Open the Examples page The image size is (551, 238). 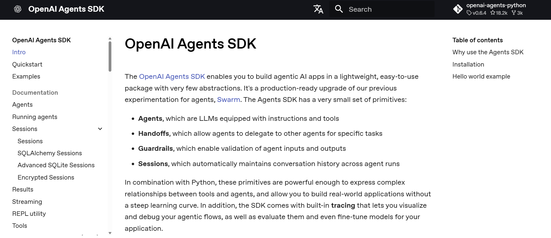click(x=26, y=76)
